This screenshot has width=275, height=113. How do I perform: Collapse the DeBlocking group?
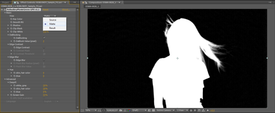point(8,35)
